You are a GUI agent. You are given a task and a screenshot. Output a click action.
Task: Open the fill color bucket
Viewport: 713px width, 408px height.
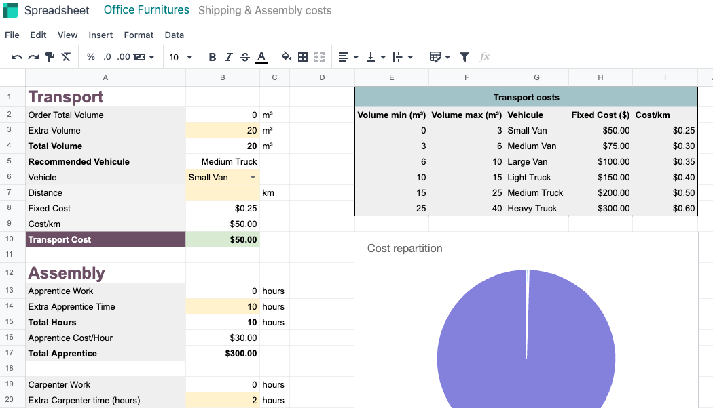pyautogui.click(x=287, y=57)
